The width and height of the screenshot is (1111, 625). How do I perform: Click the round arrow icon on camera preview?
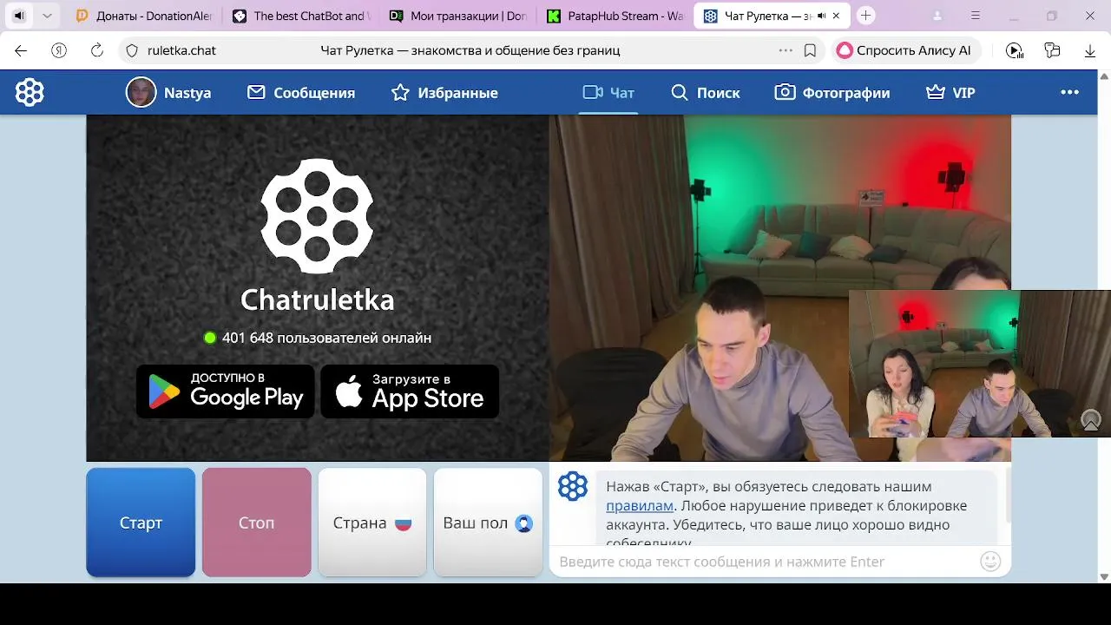(x=1091, y=420)
